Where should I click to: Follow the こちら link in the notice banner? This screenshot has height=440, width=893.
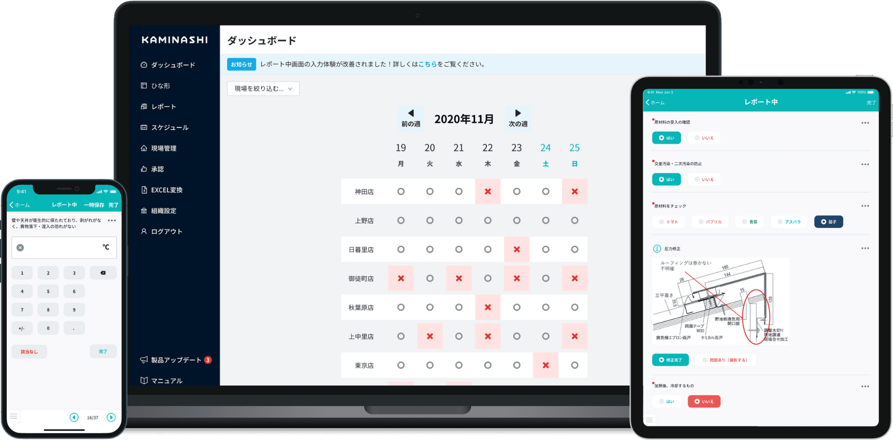tap(427, 64)
